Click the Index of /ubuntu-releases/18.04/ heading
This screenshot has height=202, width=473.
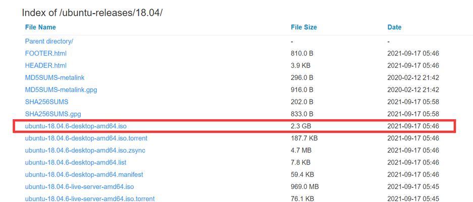[x=92, y=13]
